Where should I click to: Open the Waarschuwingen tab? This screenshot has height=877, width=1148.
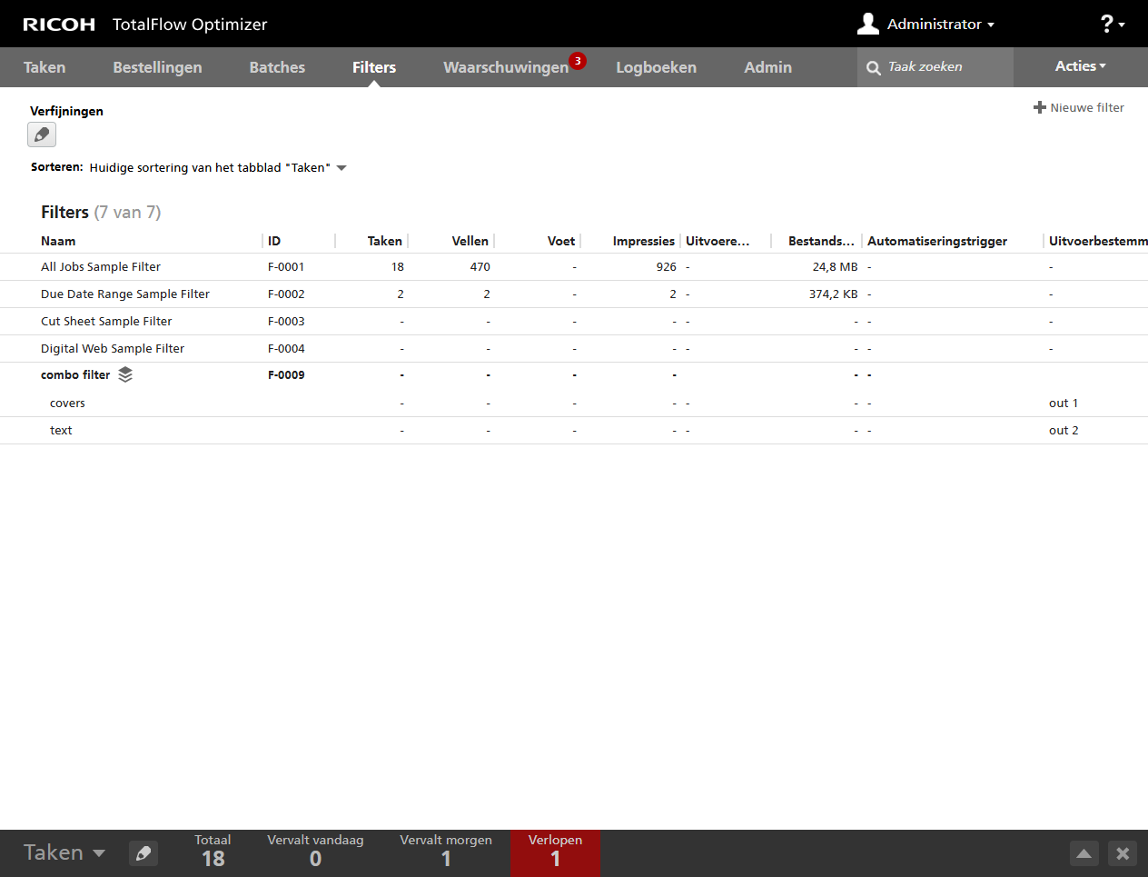tap(506, 67)
